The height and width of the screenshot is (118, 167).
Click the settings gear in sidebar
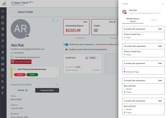click(x=3, y=88)
